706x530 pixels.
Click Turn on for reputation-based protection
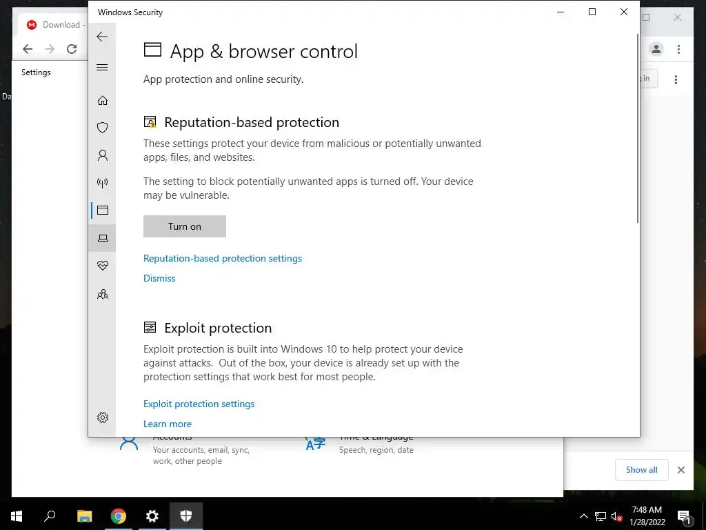[185, 226]
